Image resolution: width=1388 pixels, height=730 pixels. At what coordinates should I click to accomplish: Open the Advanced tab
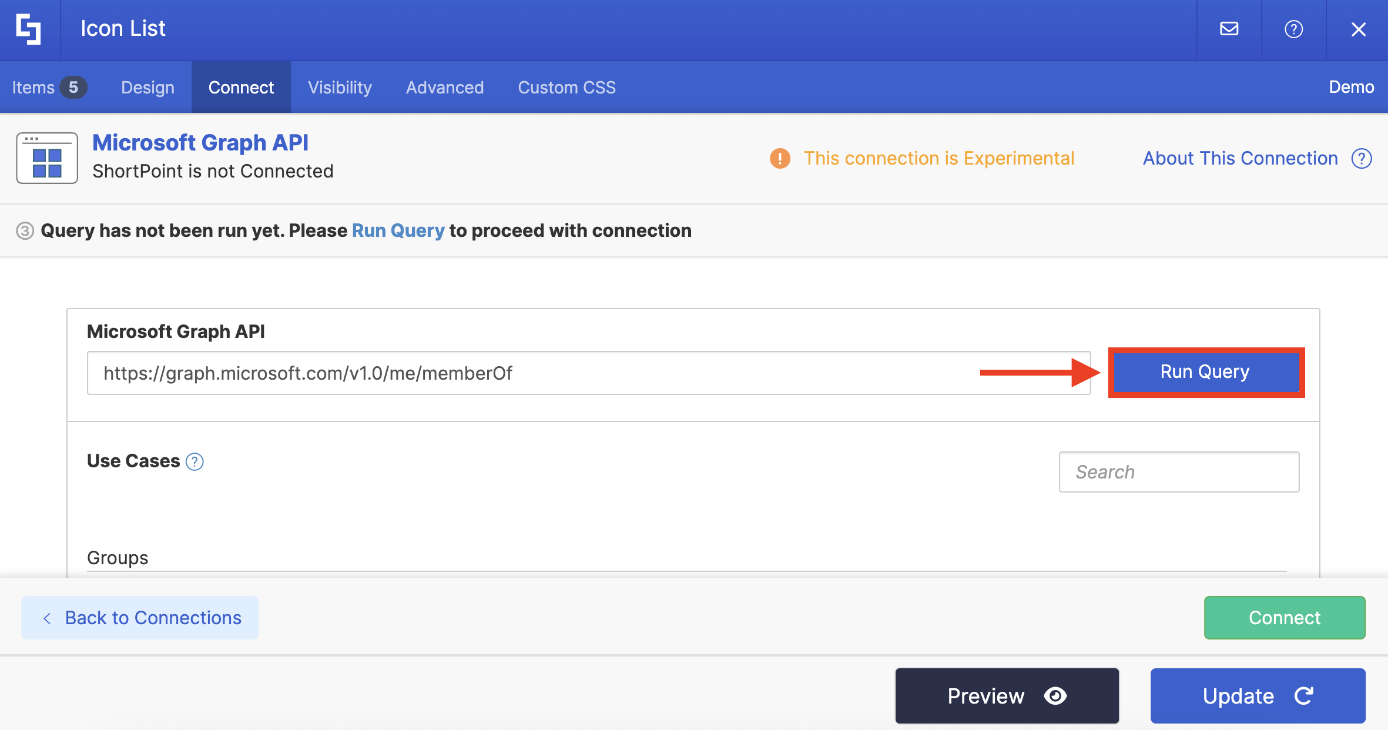(445, 88)
